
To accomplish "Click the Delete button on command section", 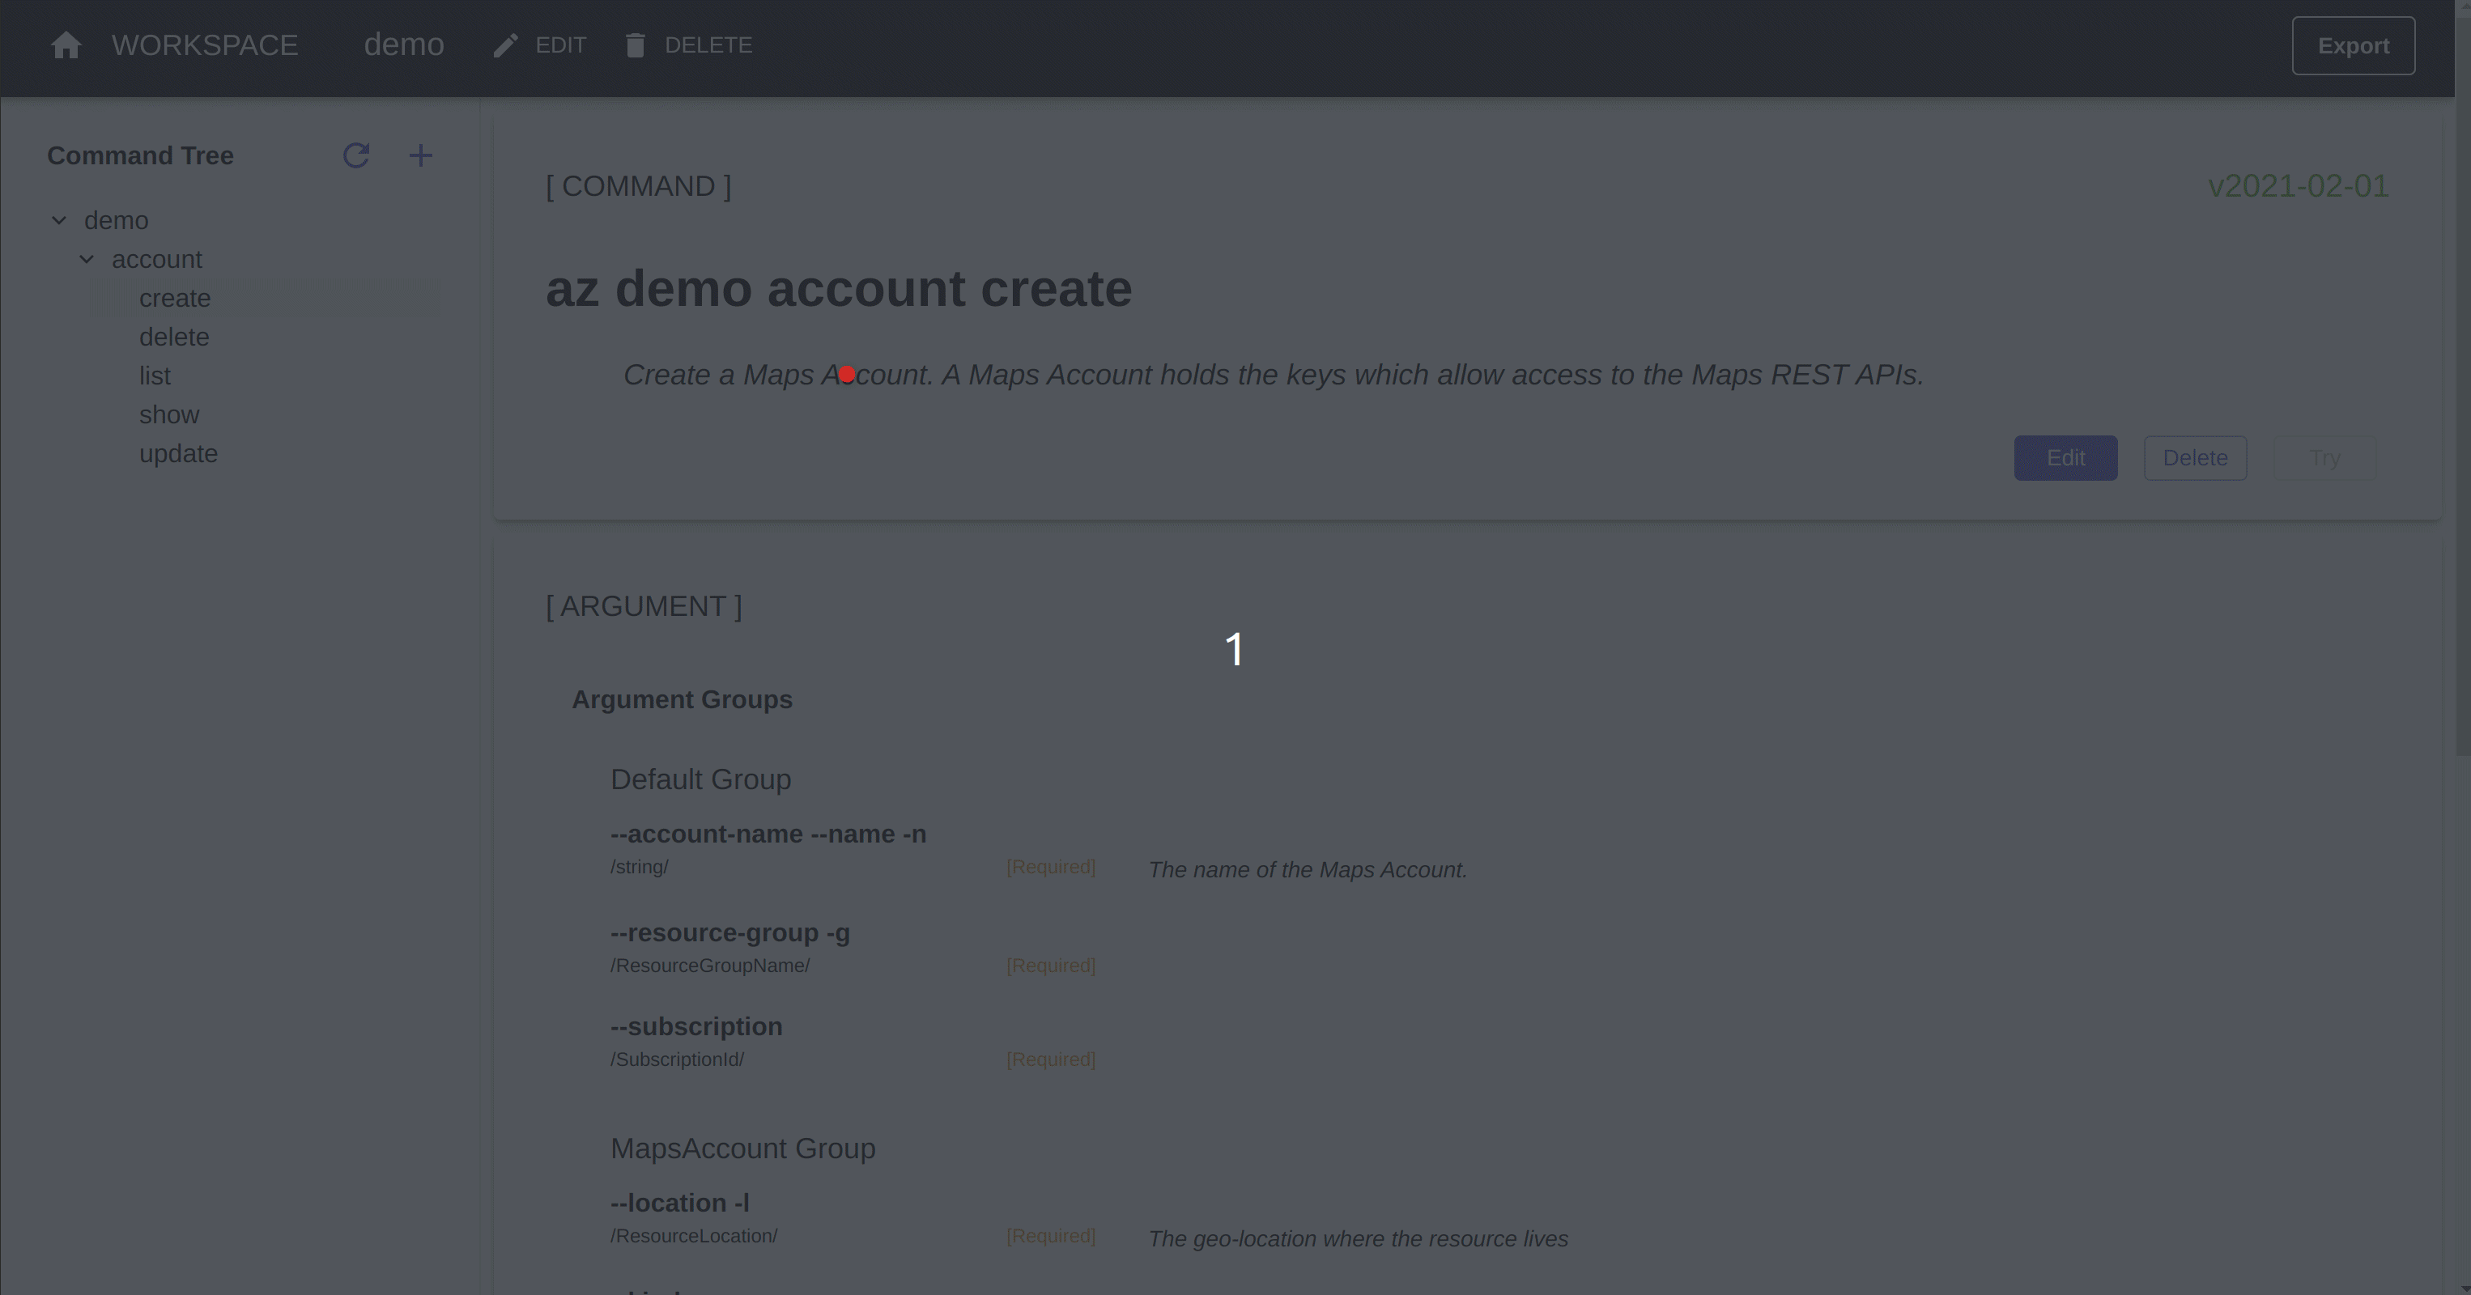I will tap(2195, 457).
